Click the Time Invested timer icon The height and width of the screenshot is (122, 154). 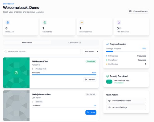point(119,23)
